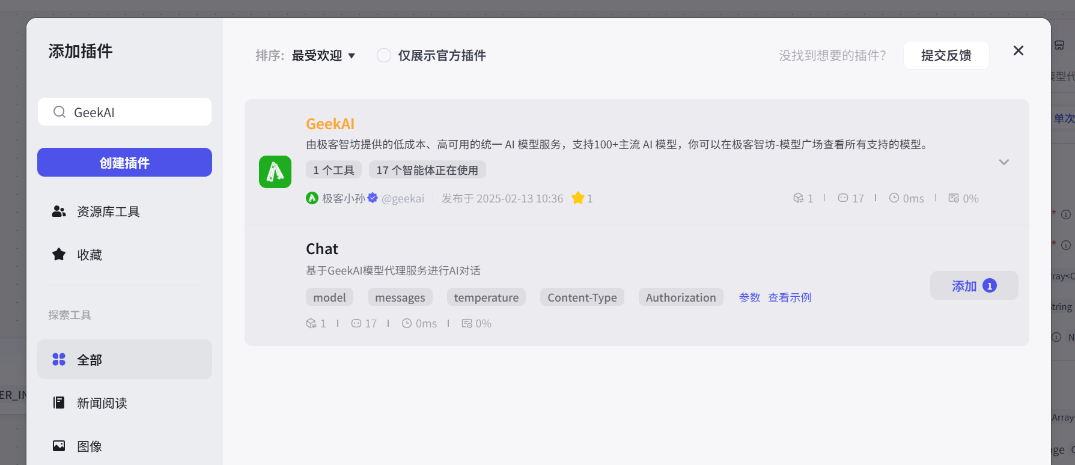Open the 查看示例 link

[790, 297]
